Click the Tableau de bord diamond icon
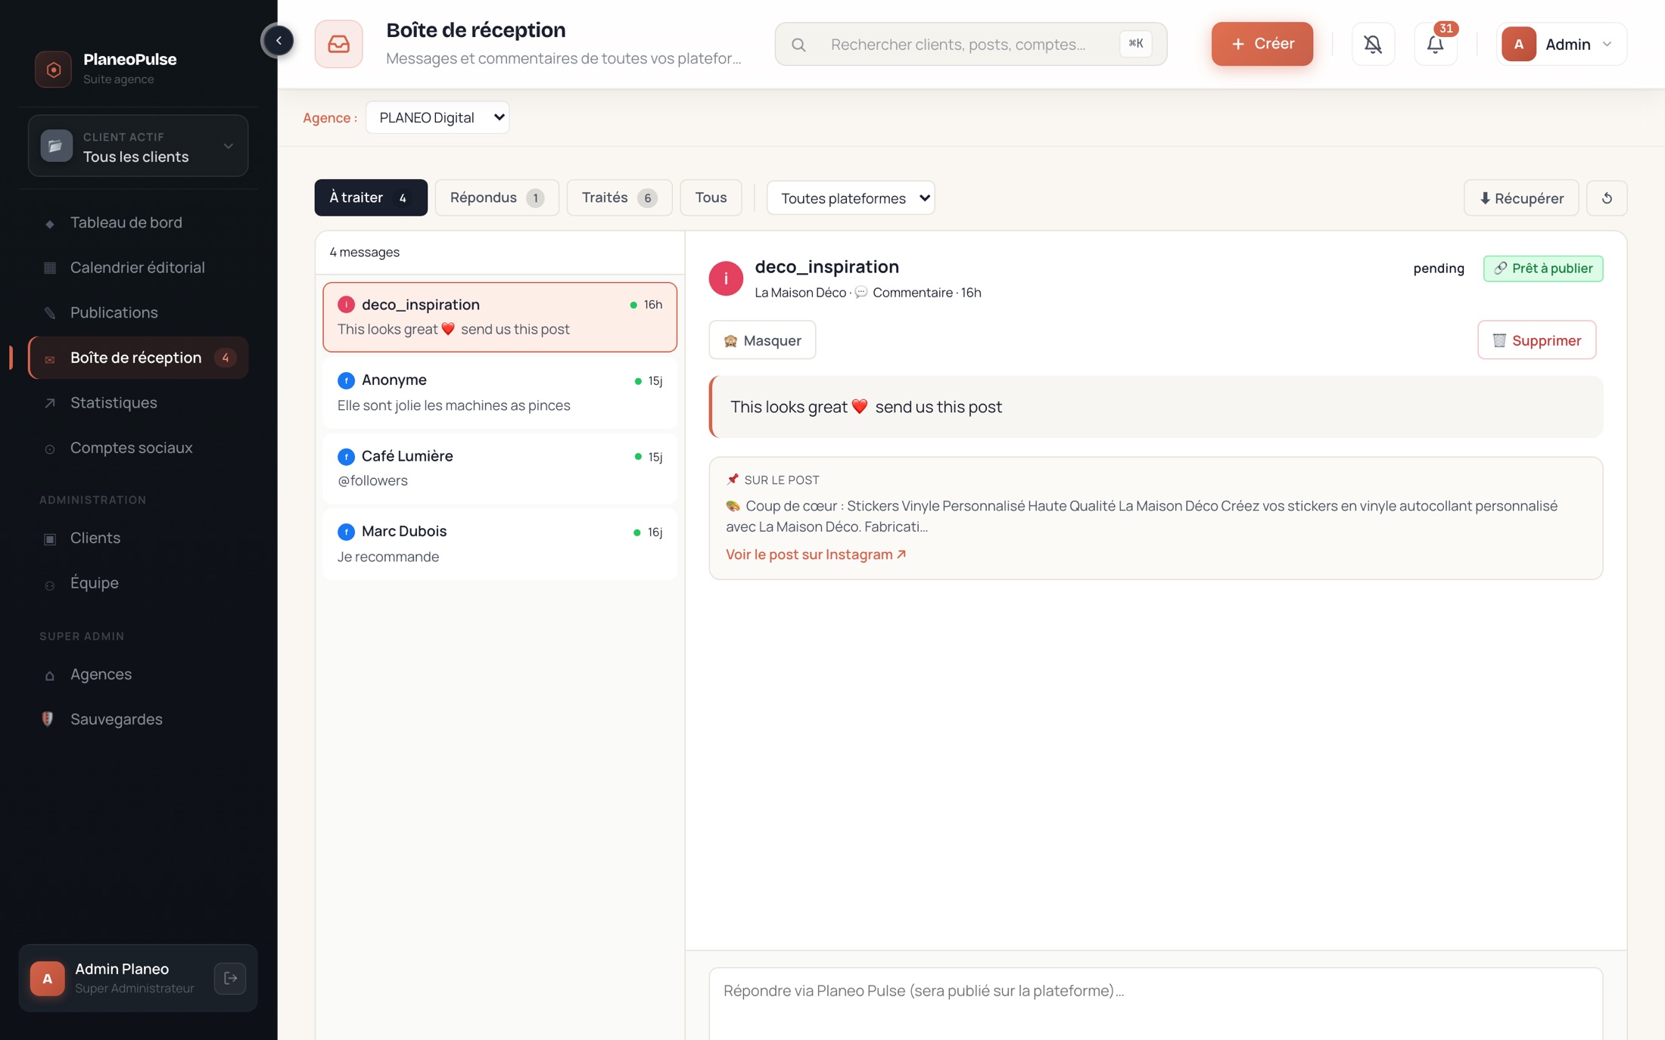 49,223
